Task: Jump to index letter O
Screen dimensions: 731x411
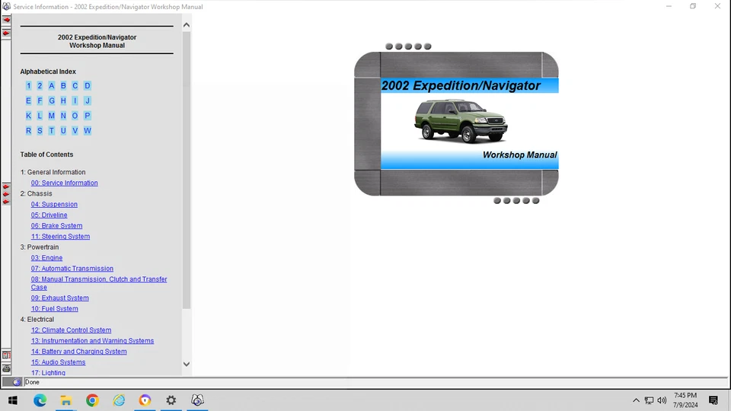Action: [x=75, y=116]
